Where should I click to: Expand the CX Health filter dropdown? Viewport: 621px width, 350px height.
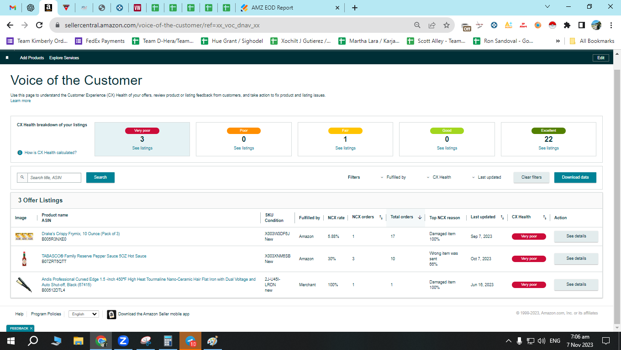[x=439, y=177]
